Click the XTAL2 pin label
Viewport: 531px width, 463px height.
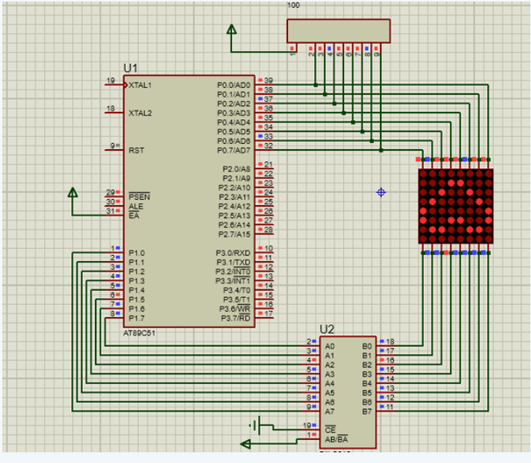[140, 113]
